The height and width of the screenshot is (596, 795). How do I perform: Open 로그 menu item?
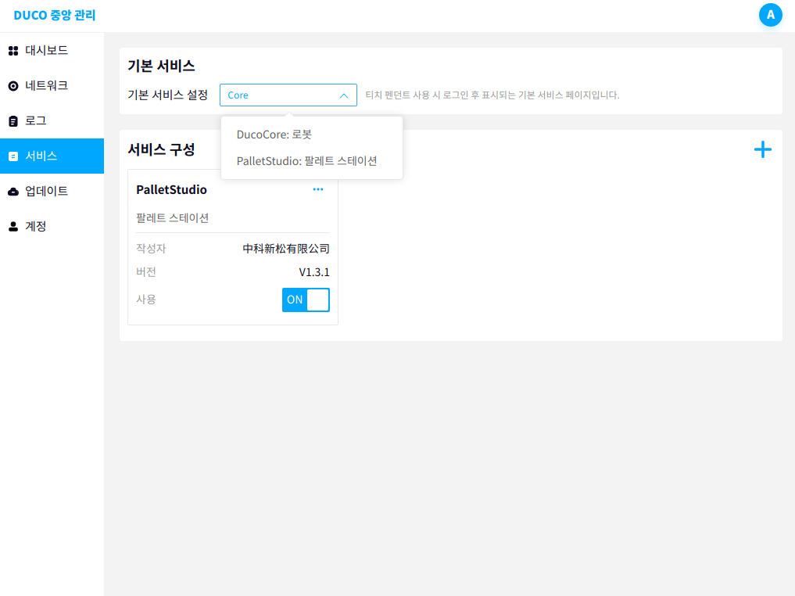[52, 121]
